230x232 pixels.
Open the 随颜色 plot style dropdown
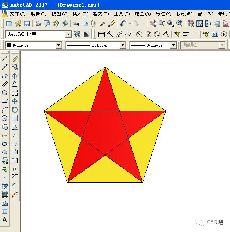pos(222,45)
